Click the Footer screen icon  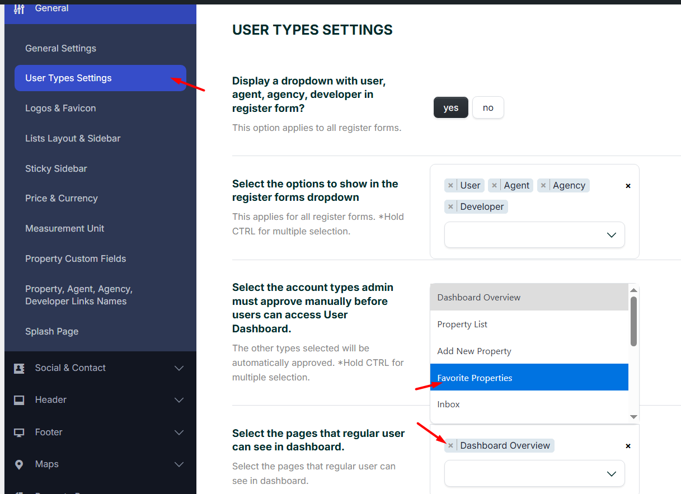pos(19,432)
